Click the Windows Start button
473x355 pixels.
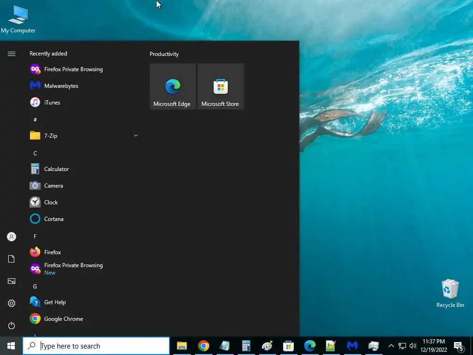(11, 346)
